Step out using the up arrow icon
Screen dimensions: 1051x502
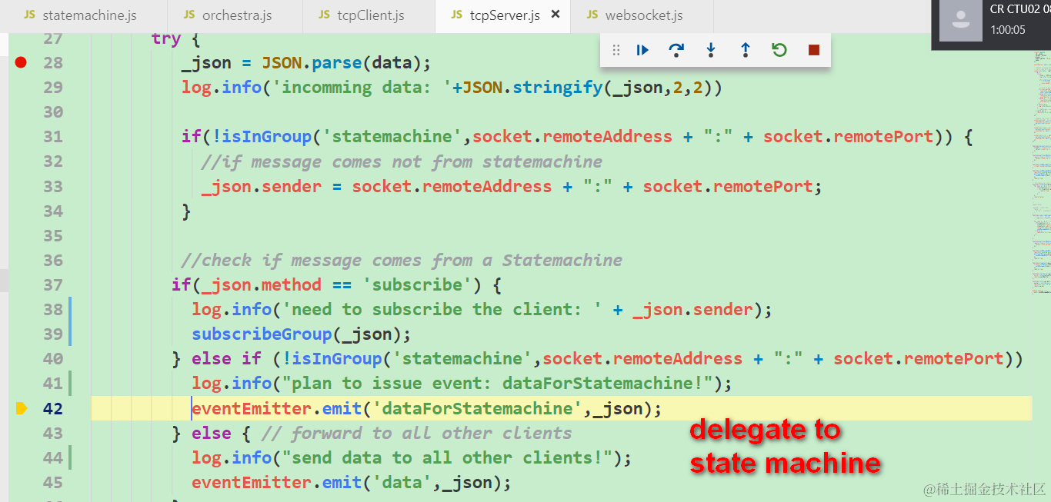(x=745, y=50)
